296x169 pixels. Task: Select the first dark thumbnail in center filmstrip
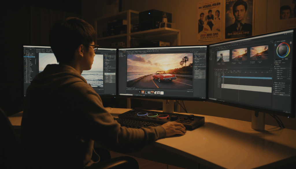click(139, 92)
